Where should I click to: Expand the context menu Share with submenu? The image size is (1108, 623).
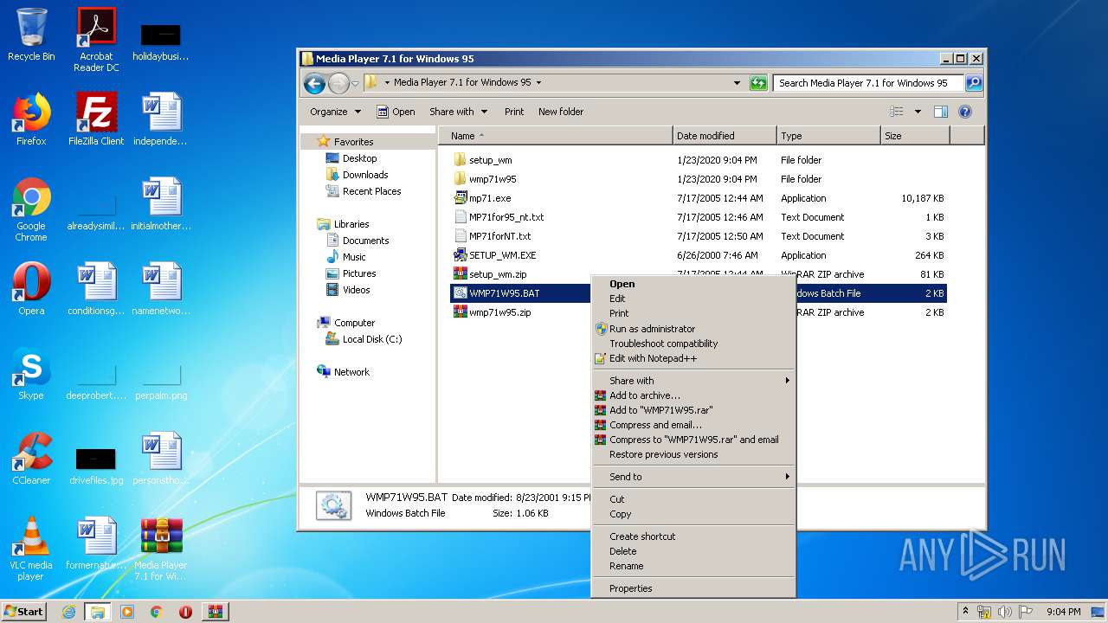(693, 381)
